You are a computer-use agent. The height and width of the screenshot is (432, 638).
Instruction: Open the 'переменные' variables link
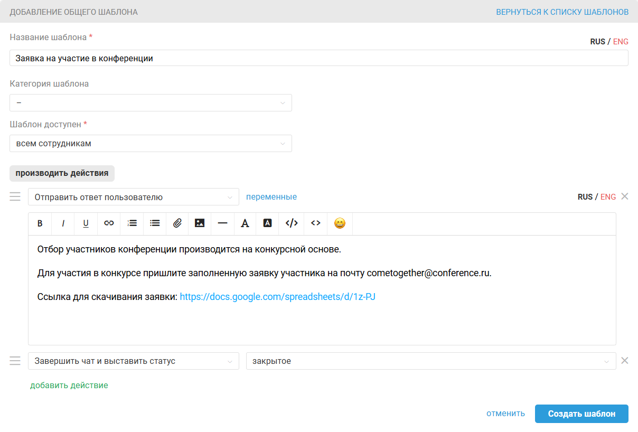pos(271,197)
